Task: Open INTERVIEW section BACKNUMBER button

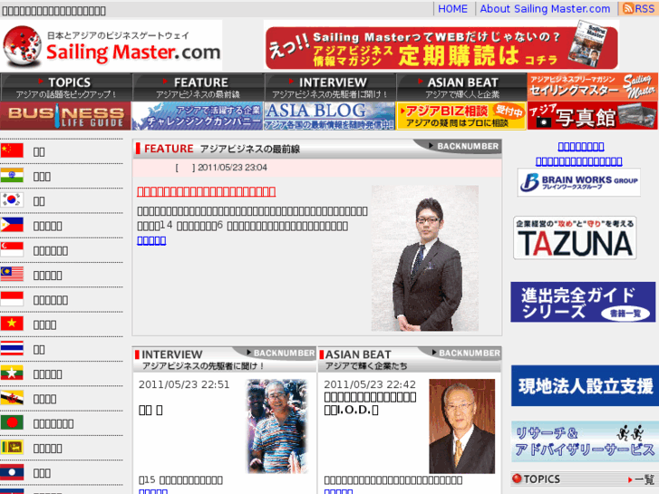Action: pos(280,353)
